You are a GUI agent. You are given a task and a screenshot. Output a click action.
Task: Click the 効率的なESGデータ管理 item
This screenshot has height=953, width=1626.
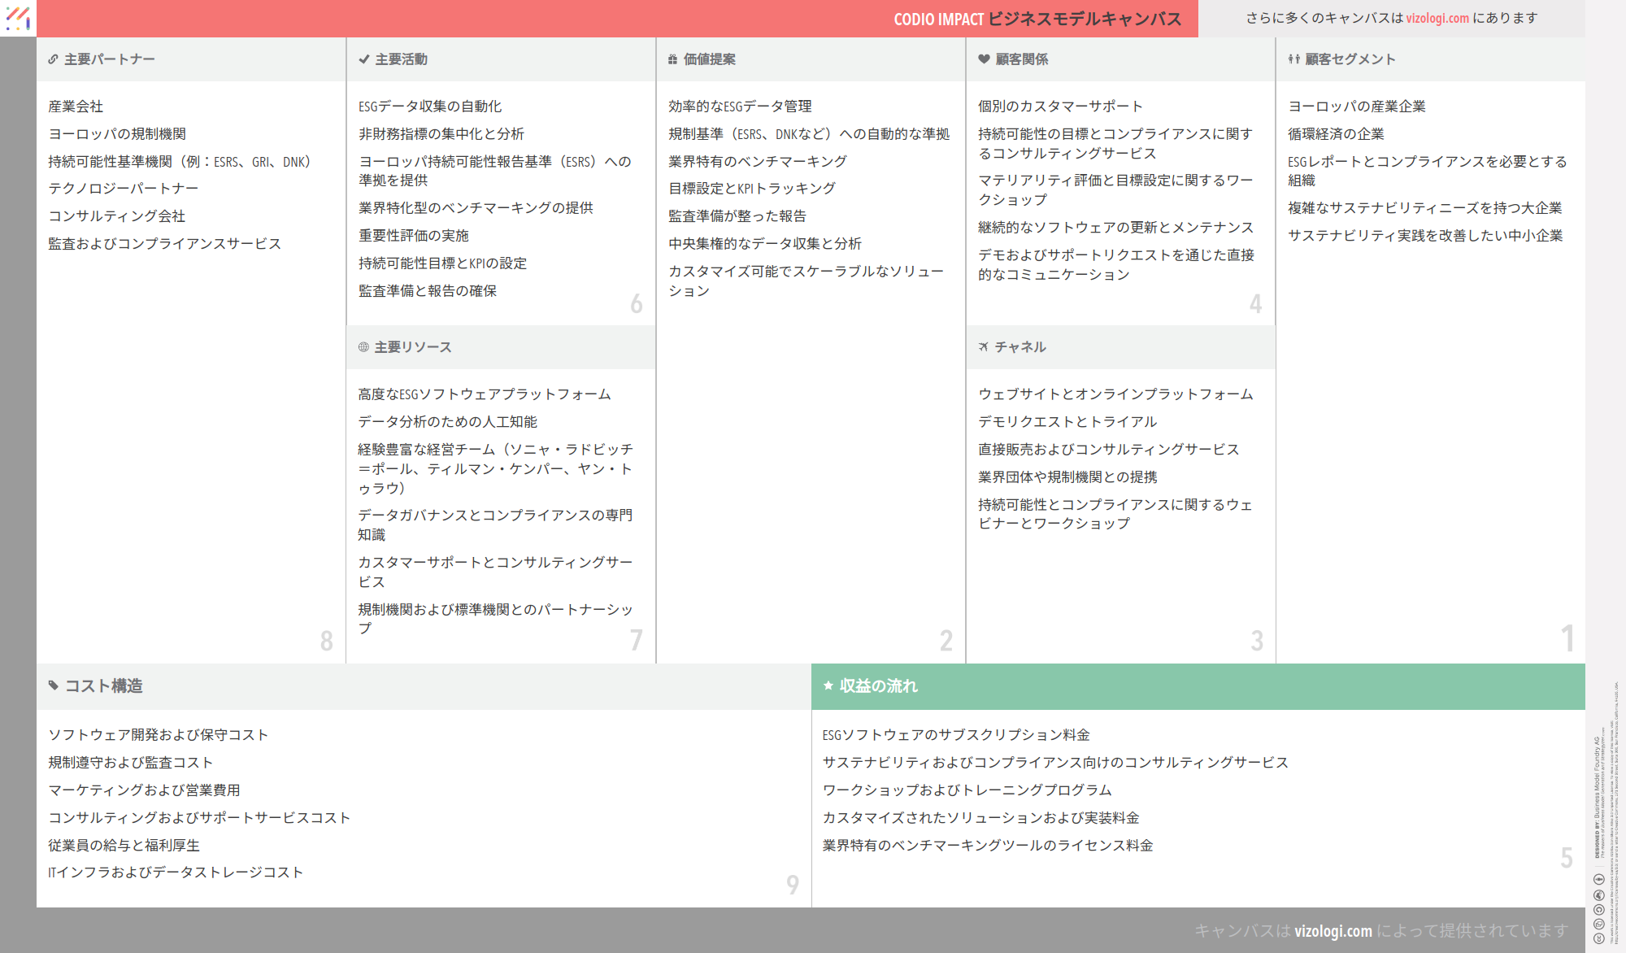739,107
